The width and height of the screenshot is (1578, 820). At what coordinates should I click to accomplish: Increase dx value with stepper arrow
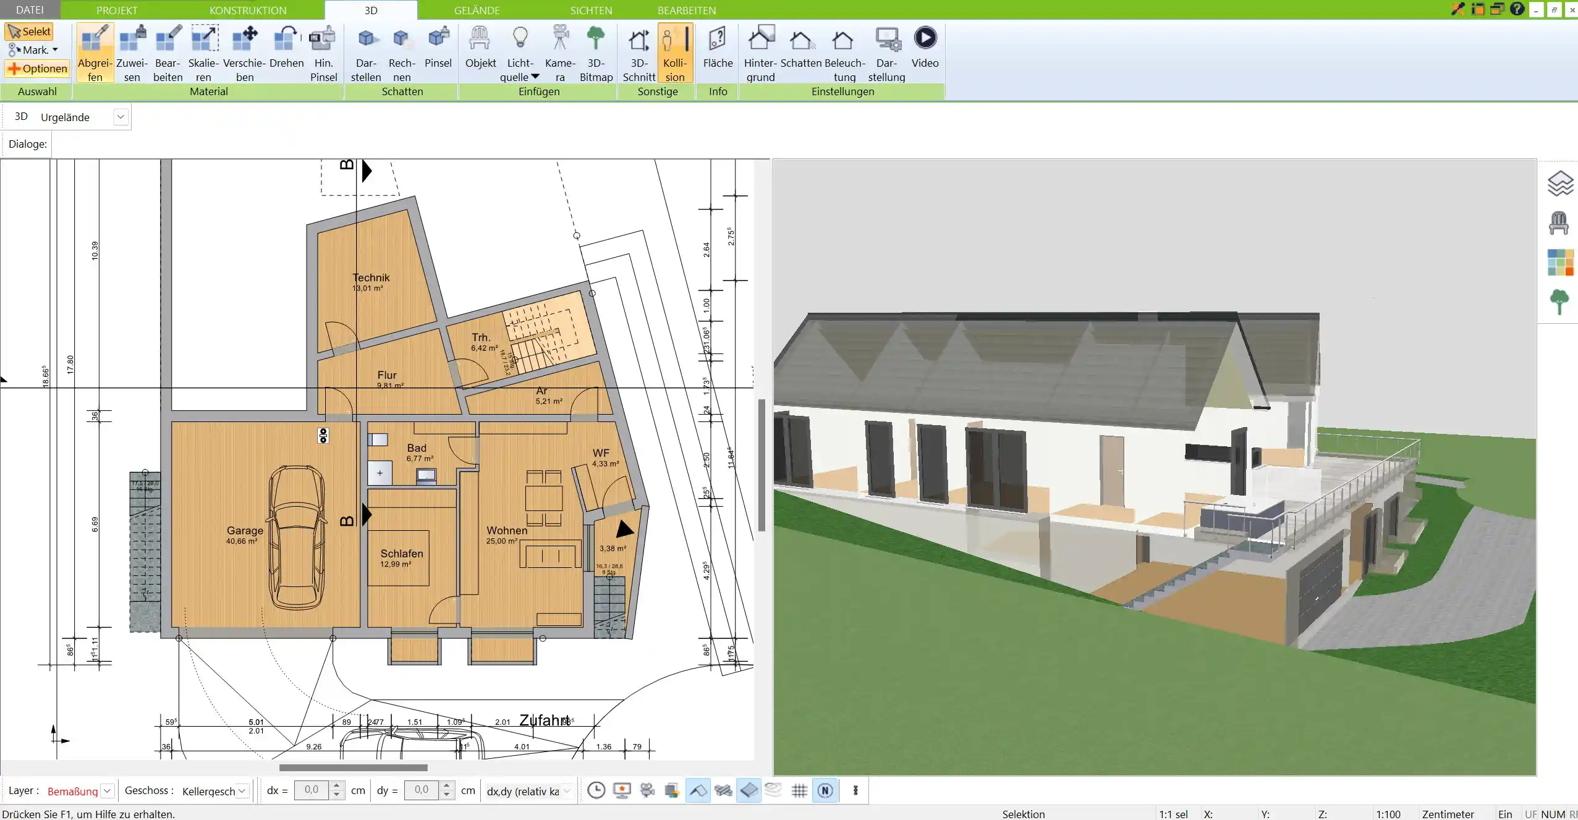coord(336,786)
